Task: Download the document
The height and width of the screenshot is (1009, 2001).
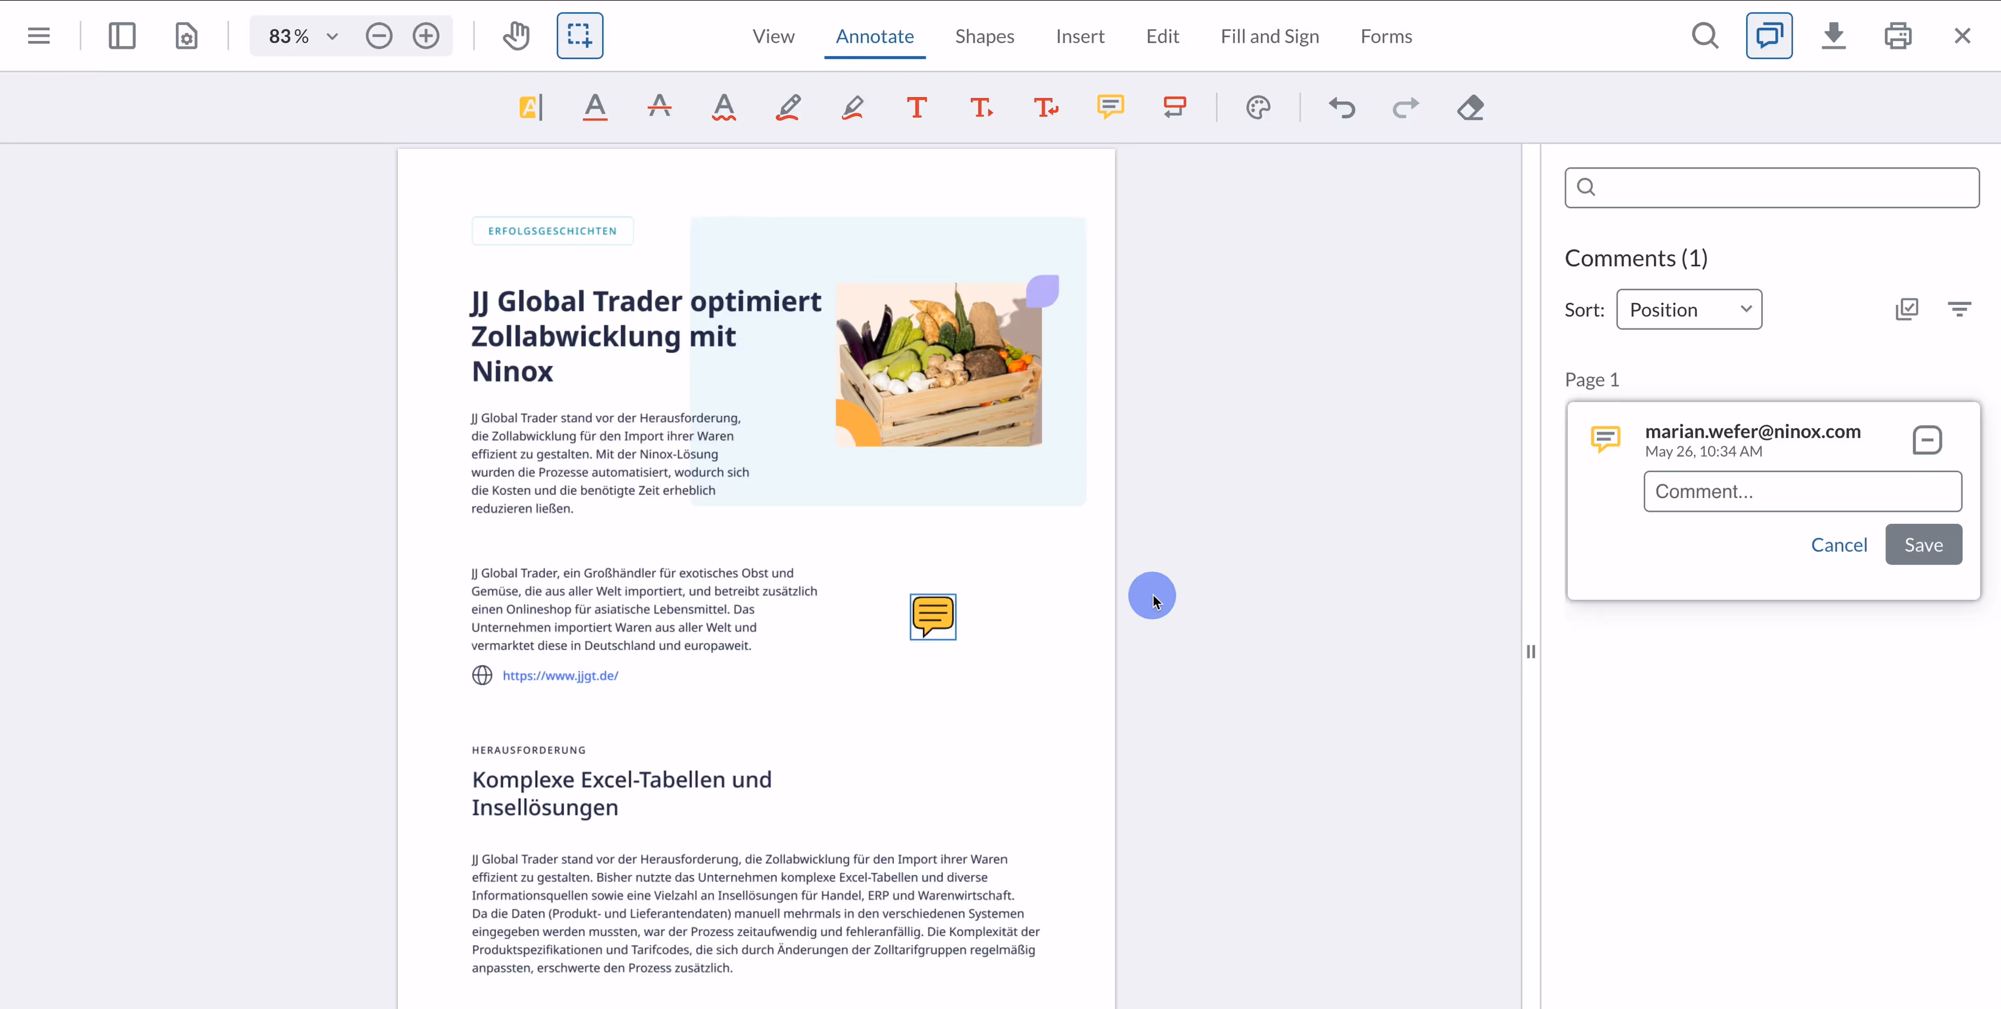Action: (1833, 36)
